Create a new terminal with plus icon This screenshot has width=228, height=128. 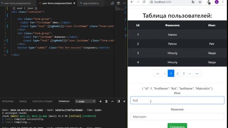100,101
